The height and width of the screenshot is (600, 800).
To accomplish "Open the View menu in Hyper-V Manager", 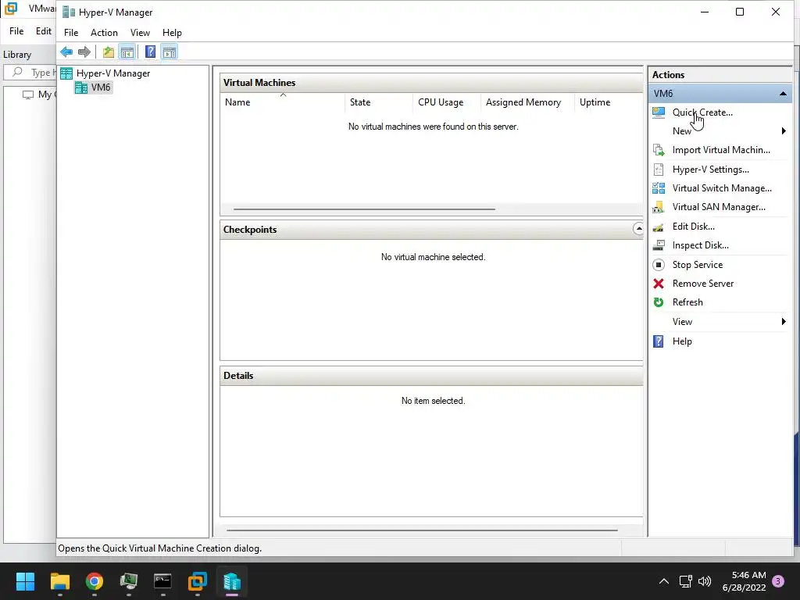I will [140, 33].
